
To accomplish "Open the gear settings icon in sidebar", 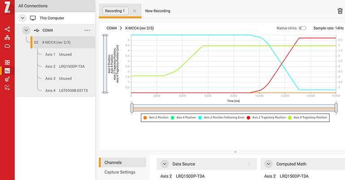I will tap(7, 79).
